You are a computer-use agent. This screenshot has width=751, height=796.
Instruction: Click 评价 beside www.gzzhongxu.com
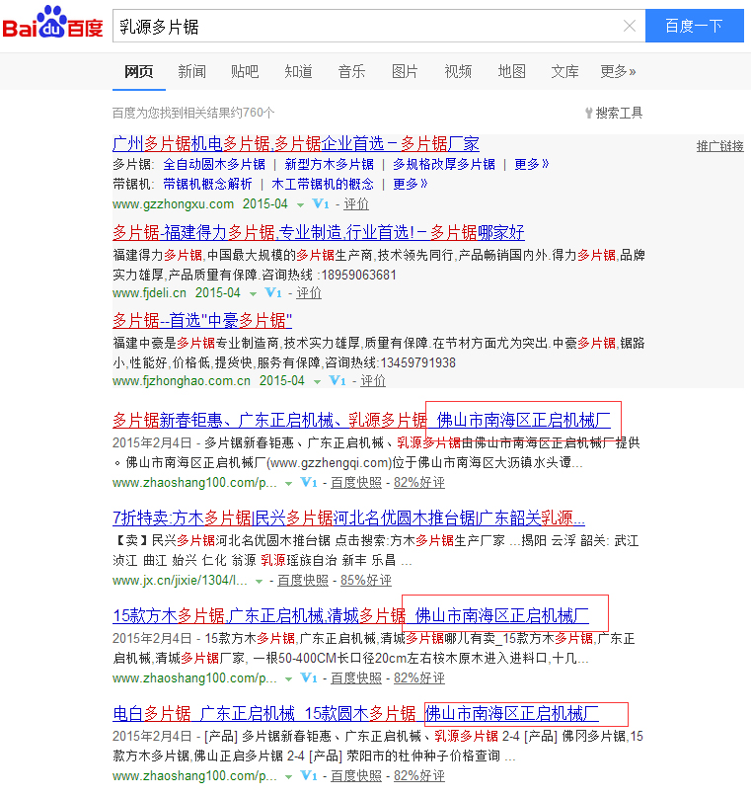(356, 204)
